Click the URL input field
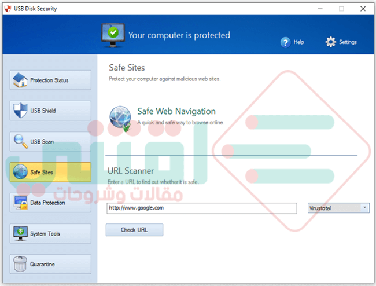Viewport: 376px width, 286px height. click(202, 208)
